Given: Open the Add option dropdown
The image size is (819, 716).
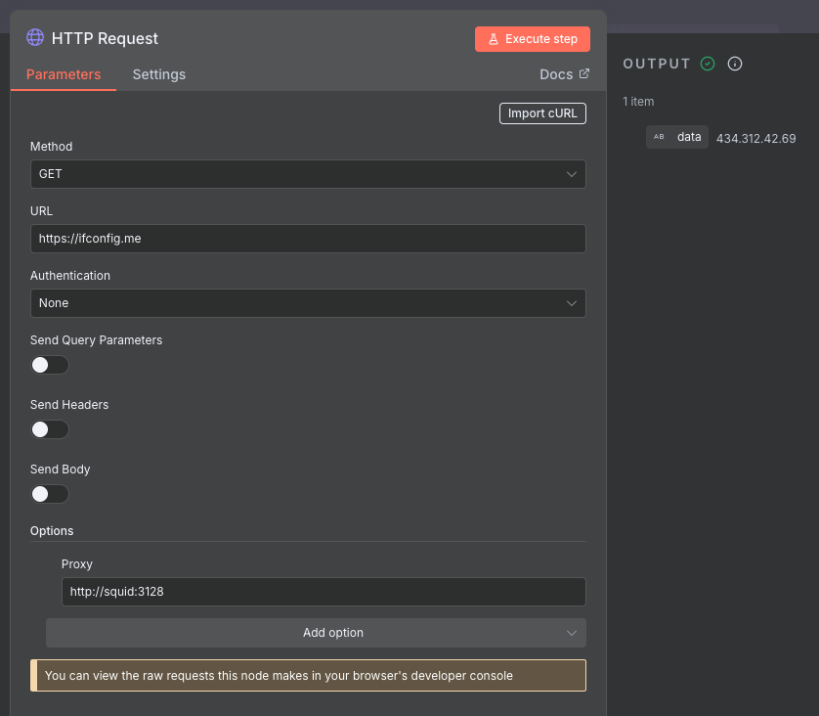Looking at the screenshot, I should tap(316, 633).
